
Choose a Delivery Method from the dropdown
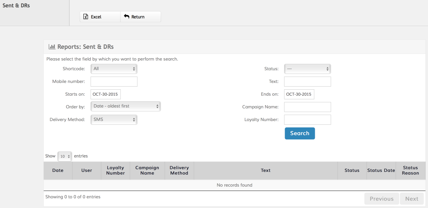click(x=114, y=120)
